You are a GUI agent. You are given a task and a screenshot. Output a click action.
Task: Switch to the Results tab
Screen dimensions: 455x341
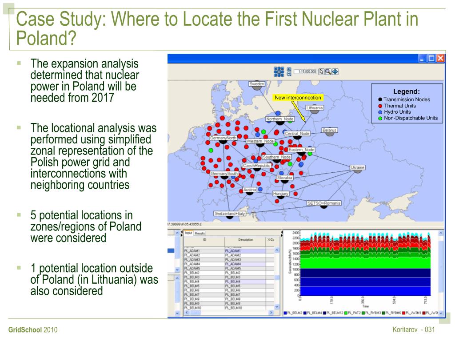200,233
